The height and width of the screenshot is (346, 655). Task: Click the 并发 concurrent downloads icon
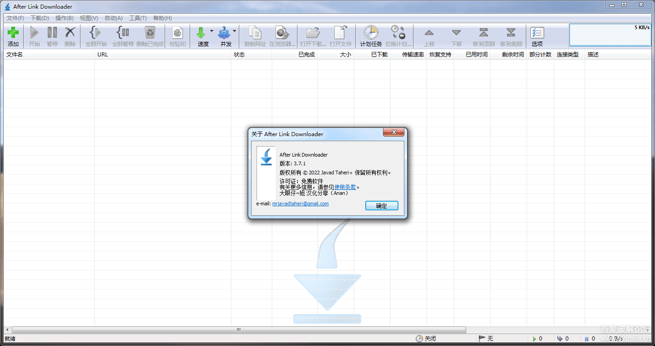(224, 33)
